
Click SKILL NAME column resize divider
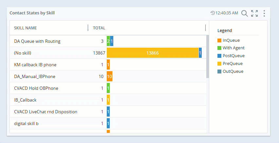pos(88,28)
